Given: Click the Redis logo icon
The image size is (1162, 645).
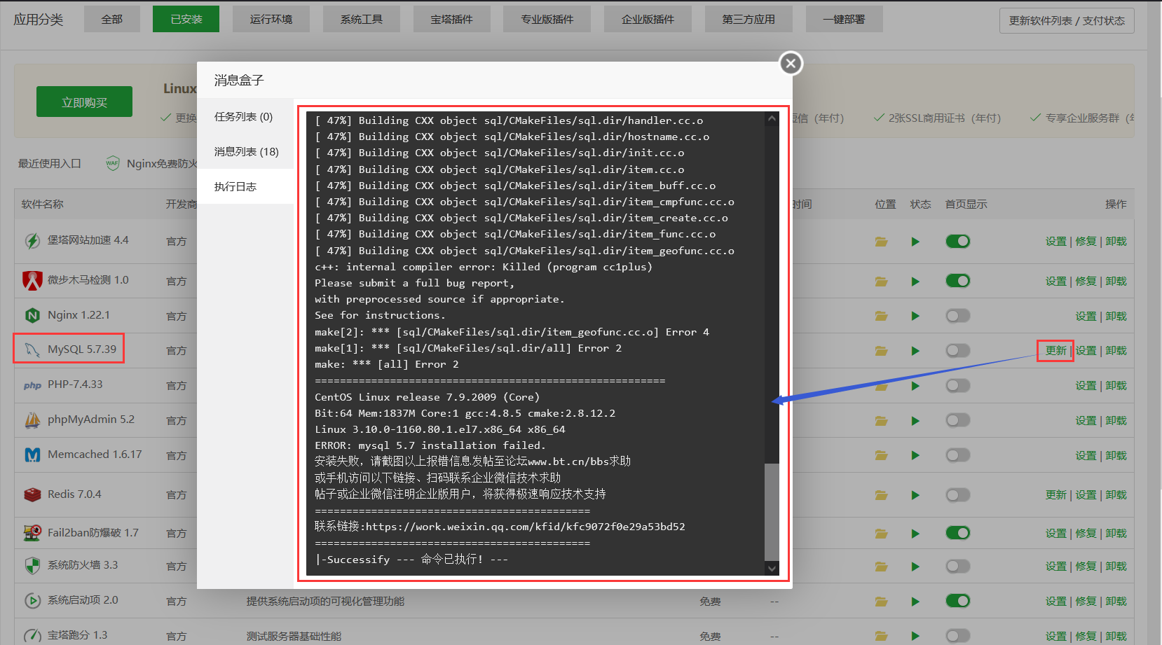Looking at the screenshot, I should coord(32,494).
